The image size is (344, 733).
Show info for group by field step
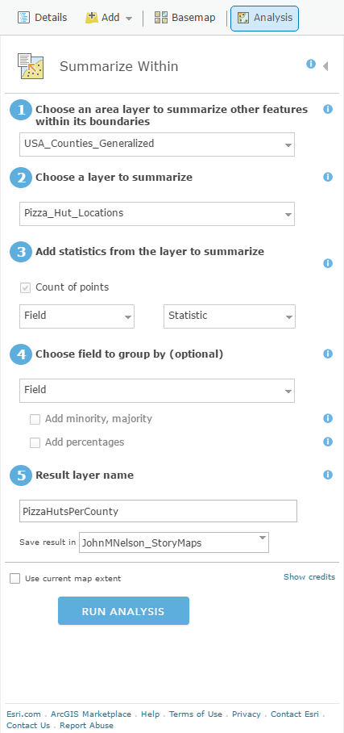pyautogui.click(x=328, y=354)
